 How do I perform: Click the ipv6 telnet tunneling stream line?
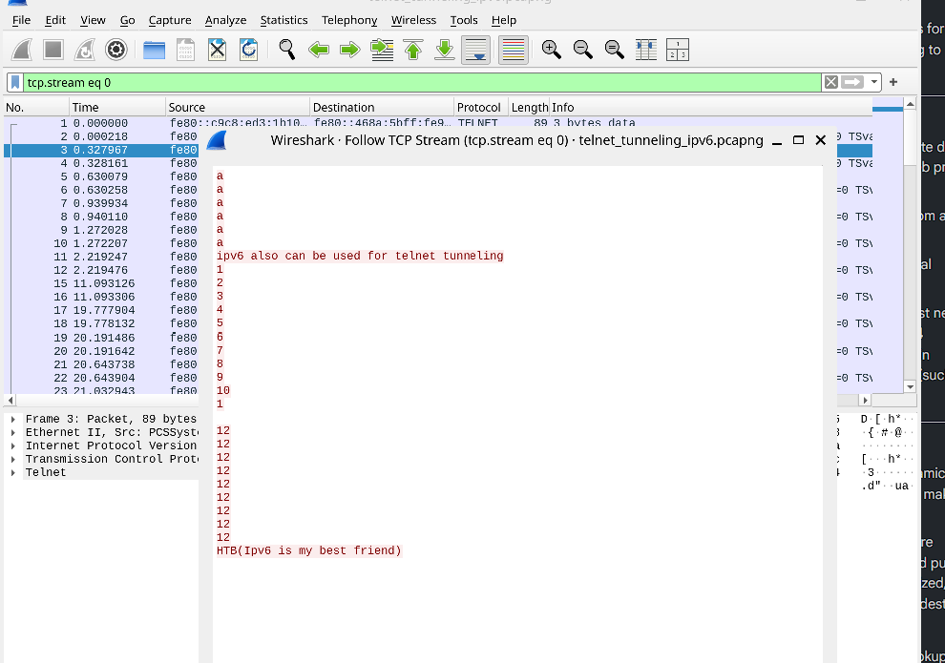[360, 256]
